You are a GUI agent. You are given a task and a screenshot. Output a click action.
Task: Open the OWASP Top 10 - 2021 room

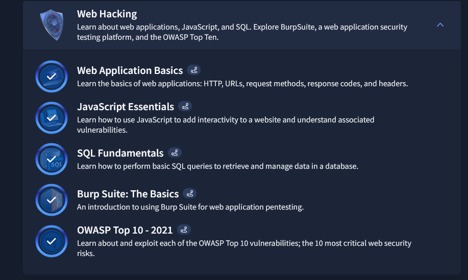(x=125, y=230)
